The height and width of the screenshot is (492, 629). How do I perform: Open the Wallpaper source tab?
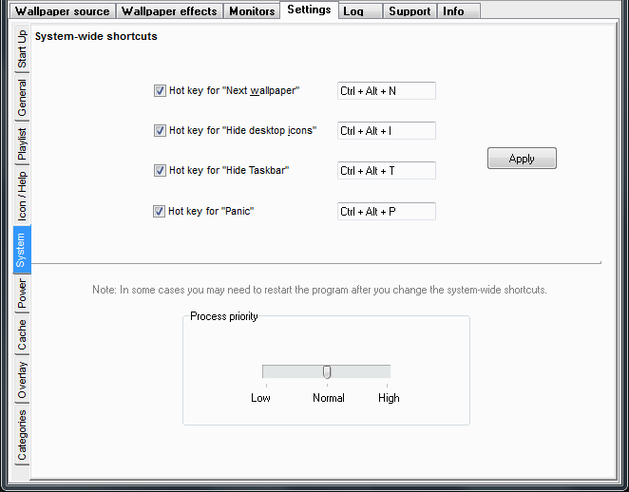pyautogui.click(x=62, y=11)
